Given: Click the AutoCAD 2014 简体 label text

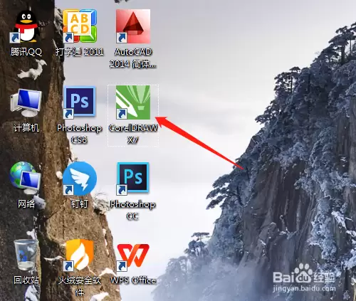Looking at the screenshot, I should click(133, 58).
